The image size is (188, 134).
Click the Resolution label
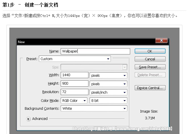click(x=51, y=92)
